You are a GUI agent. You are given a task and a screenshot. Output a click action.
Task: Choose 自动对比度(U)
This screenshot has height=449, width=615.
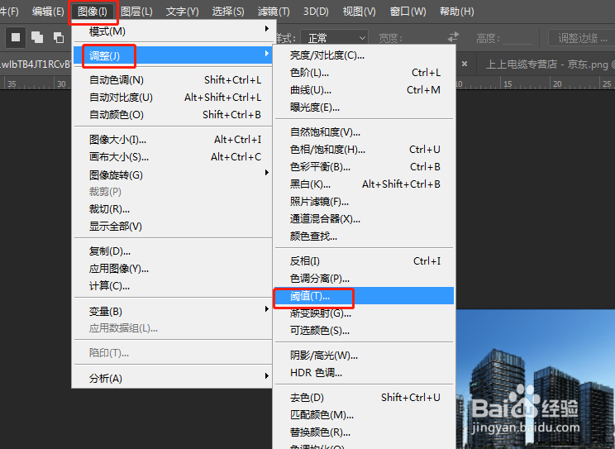(172, 98)
